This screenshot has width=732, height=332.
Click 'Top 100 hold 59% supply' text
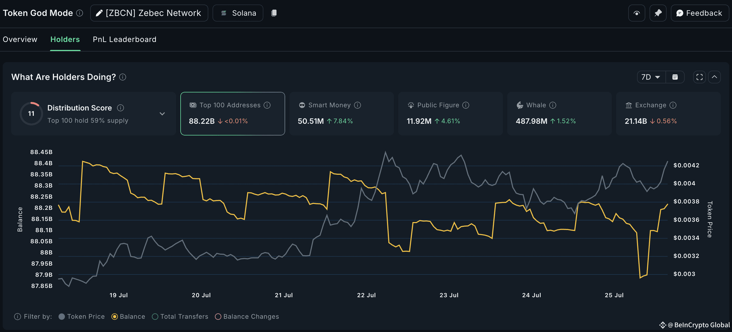[x=88, y=121]
